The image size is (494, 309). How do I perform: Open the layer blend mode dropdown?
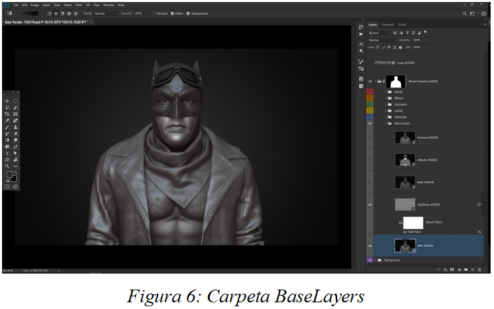(383, 40)
